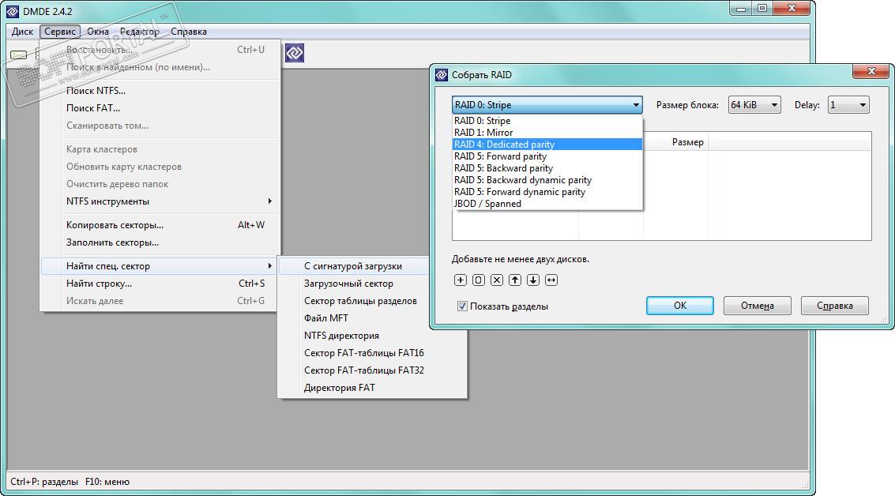Confirm RAID dialog with OK

[680, 306]
